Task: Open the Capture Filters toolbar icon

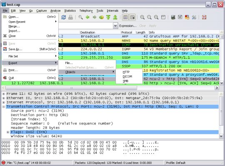Action: click(x=173, y=17)
